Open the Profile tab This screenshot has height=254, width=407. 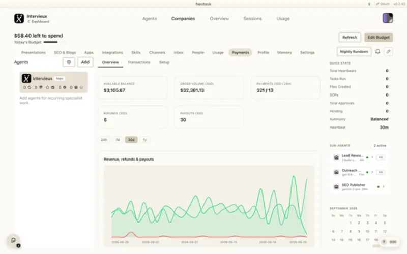263,53
